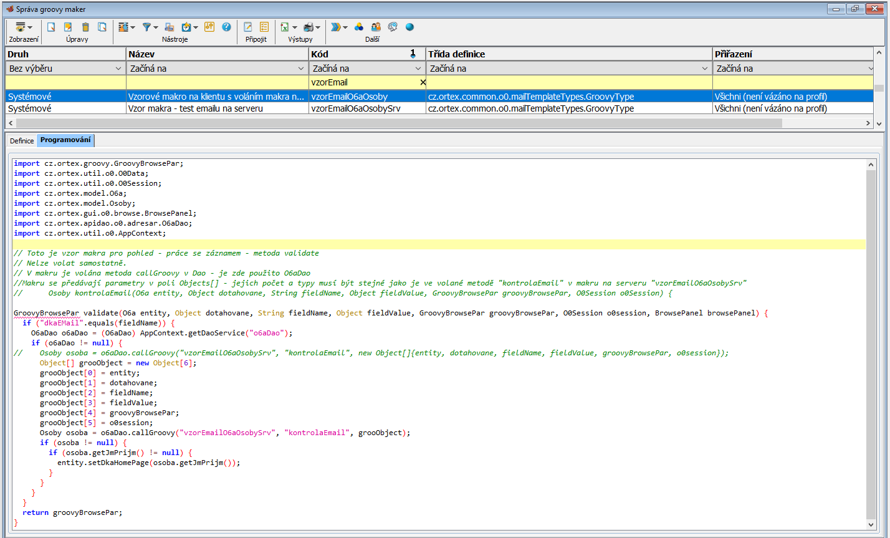The image size is (890, 538).
Task: Click the funnel filter icon in Nástroje
Action: point(146,27)
